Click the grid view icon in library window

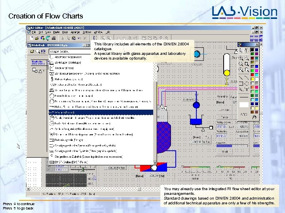tap(43, 51)
